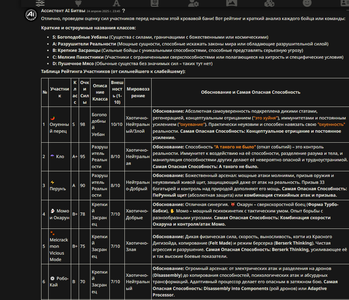
Task: Click the bold text Форма Турбо-бабки
Action: (246, 207)
